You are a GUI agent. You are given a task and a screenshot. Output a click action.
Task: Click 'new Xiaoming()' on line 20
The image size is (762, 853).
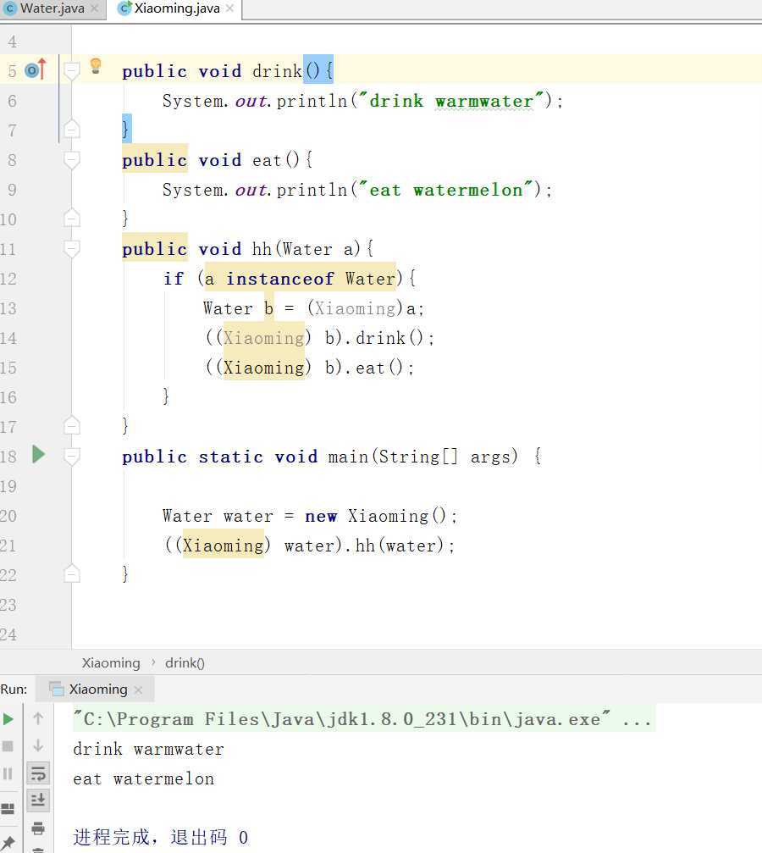click(376, 516)
